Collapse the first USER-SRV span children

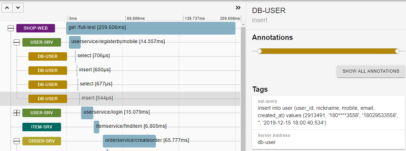(x=16, y=42)
